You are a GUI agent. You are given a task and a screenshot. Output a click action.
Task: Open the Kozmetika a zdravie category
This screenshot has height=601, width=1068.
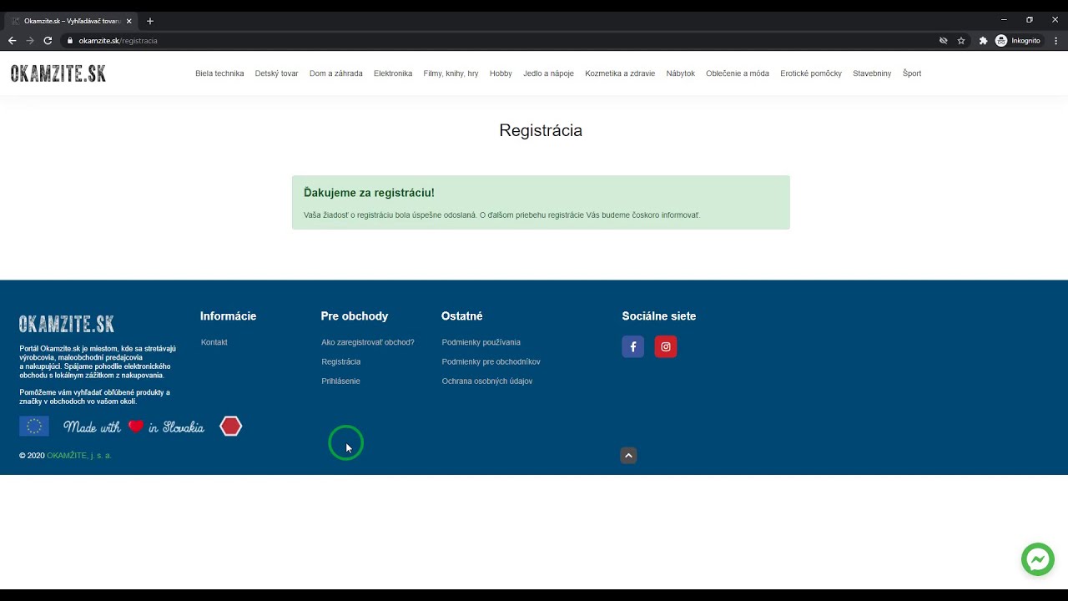click(x=620, y=73)
